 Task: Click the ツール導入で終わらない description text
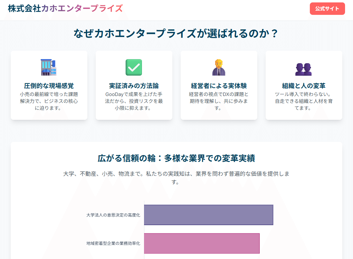point(304,101)
